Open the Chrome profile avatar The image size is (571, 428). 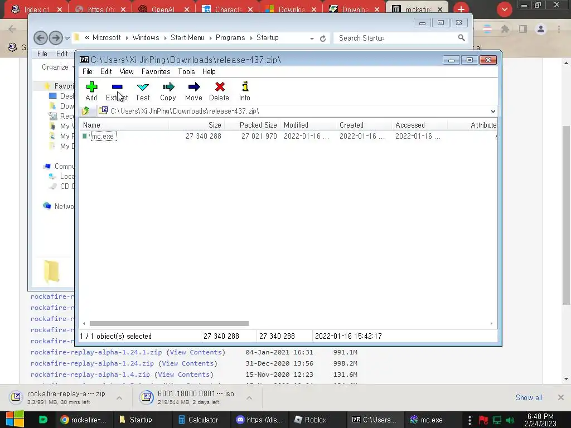tap(541, 29)
